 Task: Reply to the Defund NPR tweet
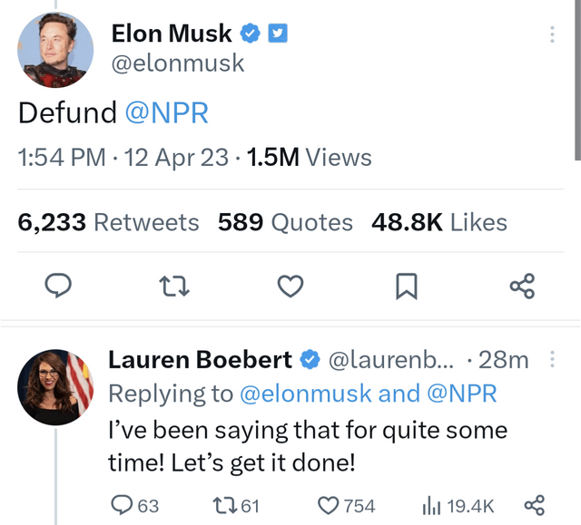59,287
